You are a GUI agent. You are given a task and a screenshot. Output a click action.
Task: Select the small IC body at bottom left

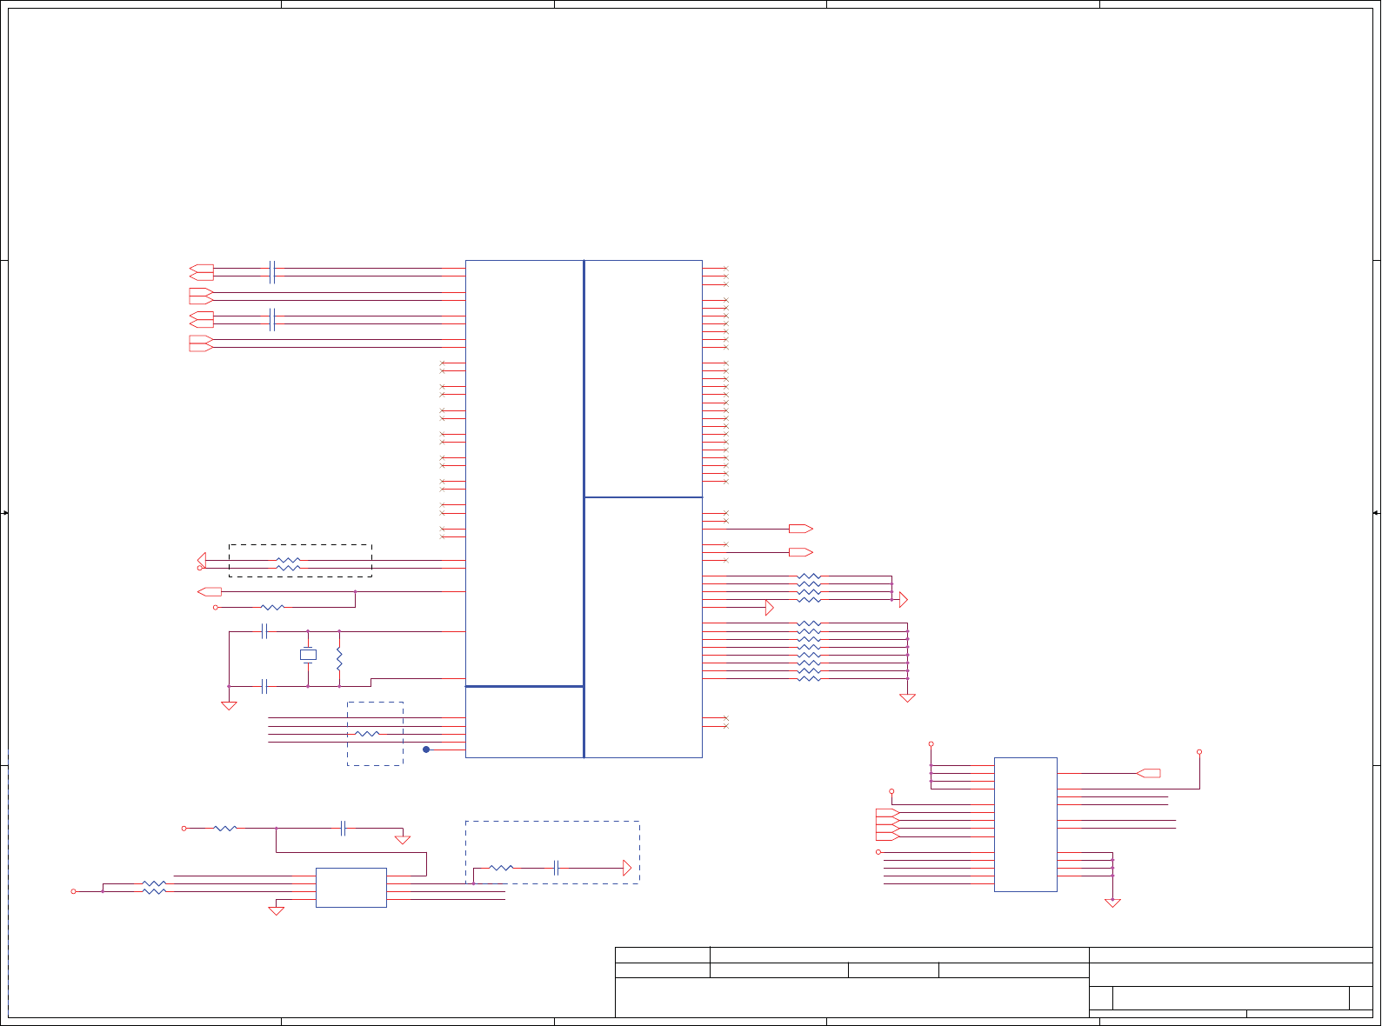351,888
